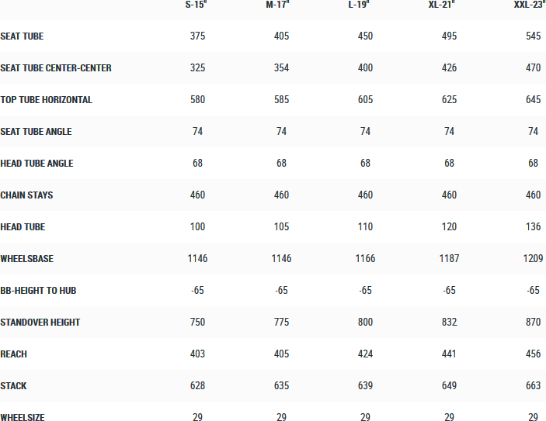Click the REACH row label

point(13,354)
